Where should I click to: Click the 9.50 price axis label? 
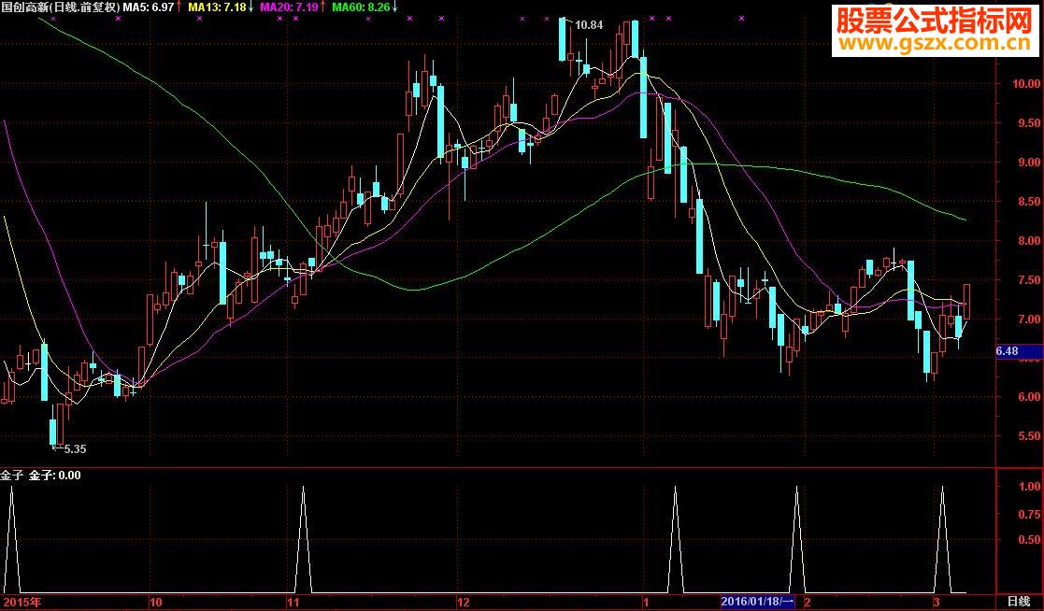pyautogui.click(x=1029, y=123)
